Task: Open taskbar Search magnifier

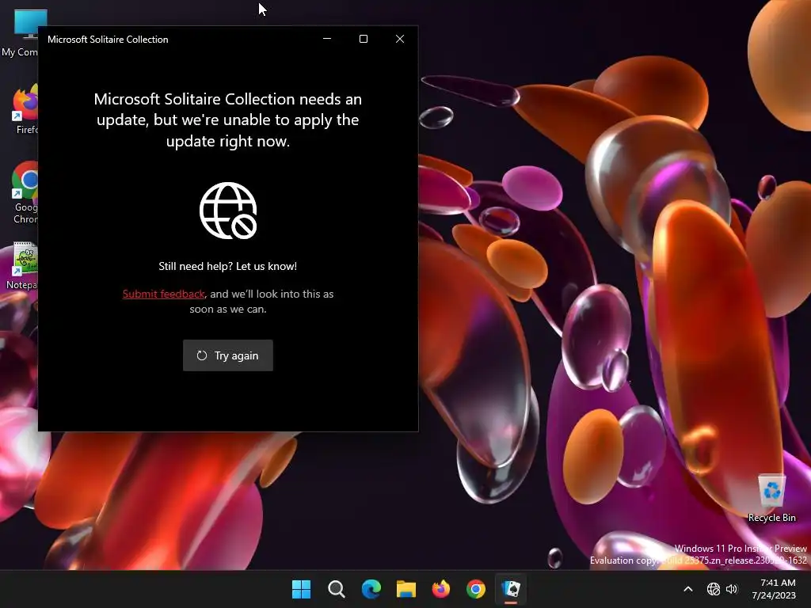Action: [336, 589]
